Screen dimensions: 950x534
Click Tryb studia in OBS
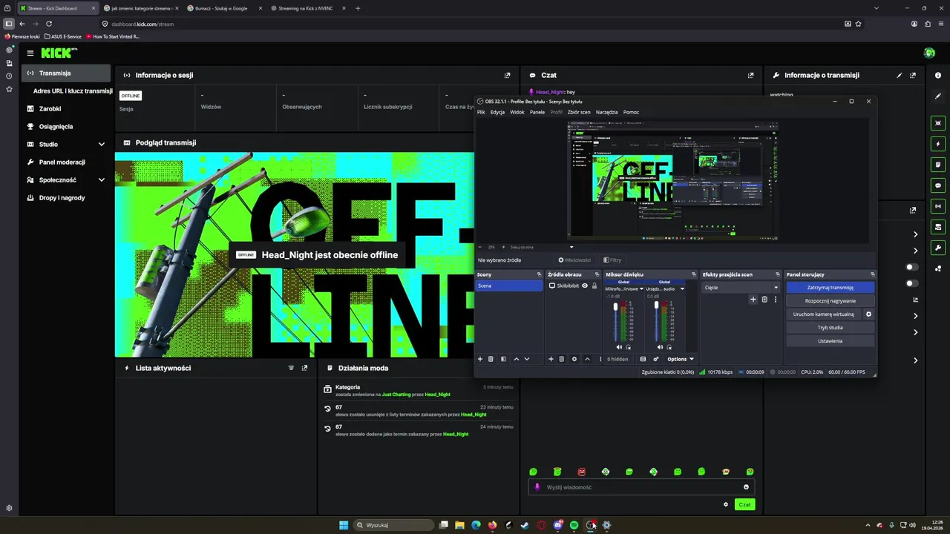pyautogui.click(x=830, y=328)
